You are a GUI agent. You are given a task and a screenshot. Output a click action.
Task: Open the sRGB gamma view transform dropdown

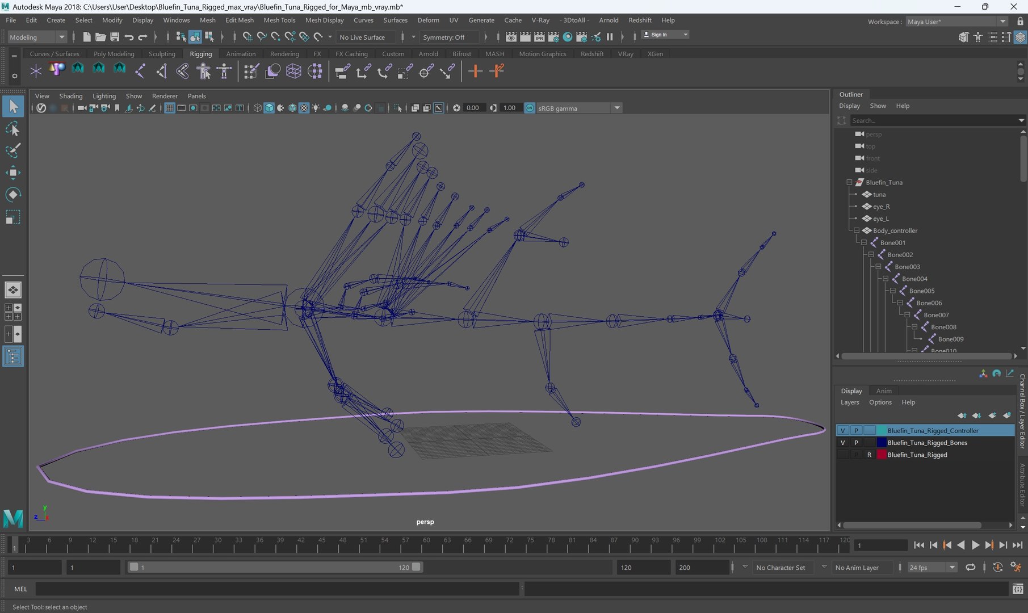pyautogui.click(x=579, y=108)
